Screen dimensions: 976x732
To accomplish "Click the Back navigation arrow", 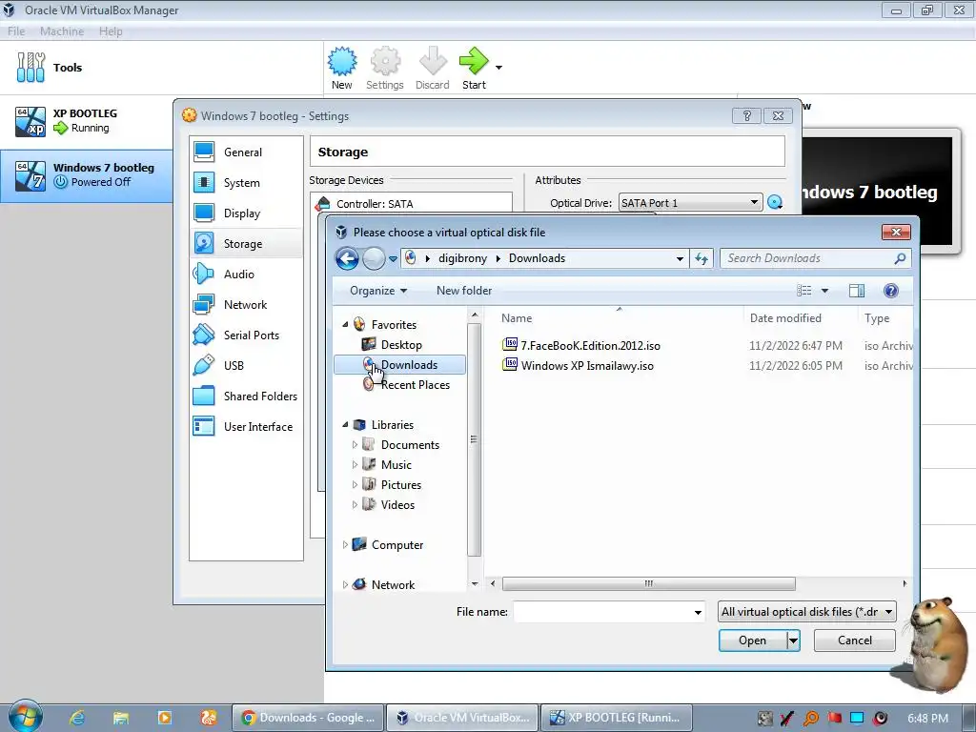I will (347, 258).
